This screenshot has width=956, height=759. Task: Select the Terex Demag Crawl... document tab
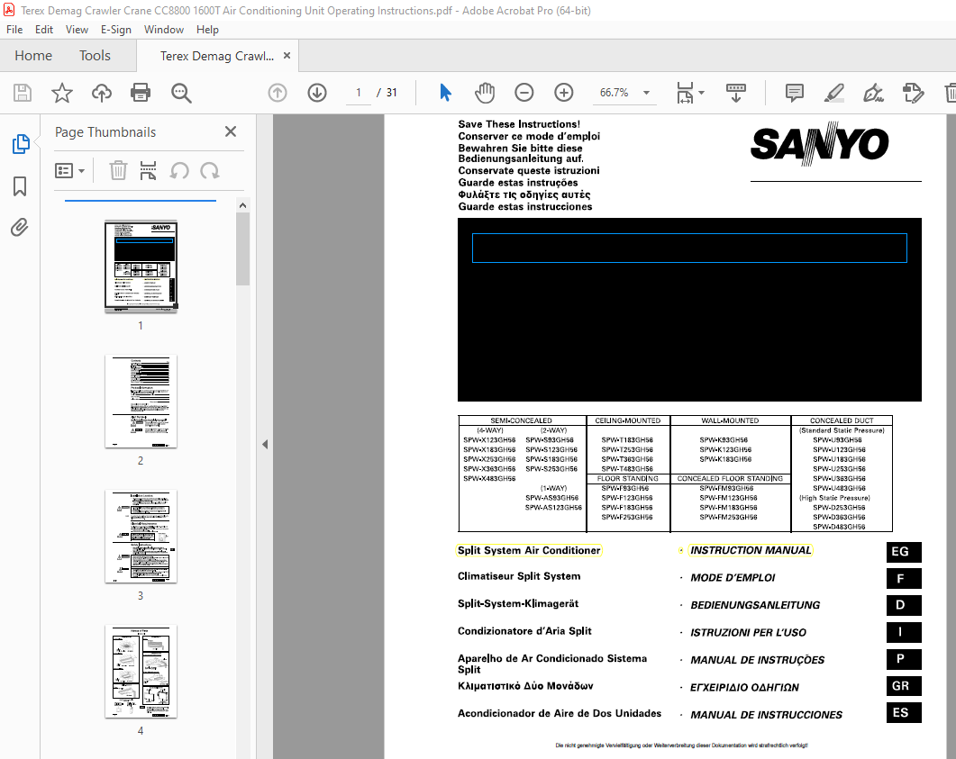(216, 56)
